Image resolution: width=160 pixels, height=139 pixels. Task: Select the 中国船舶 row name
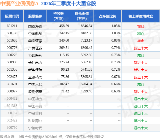coord(35,34)
